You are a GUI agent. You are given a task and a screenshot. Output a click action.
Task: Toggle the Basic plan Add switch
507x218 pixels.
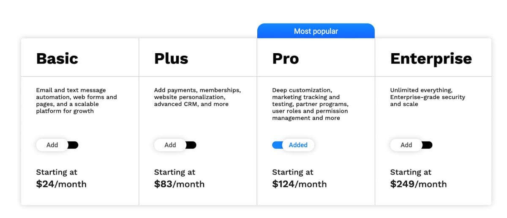tap(57, 145)
